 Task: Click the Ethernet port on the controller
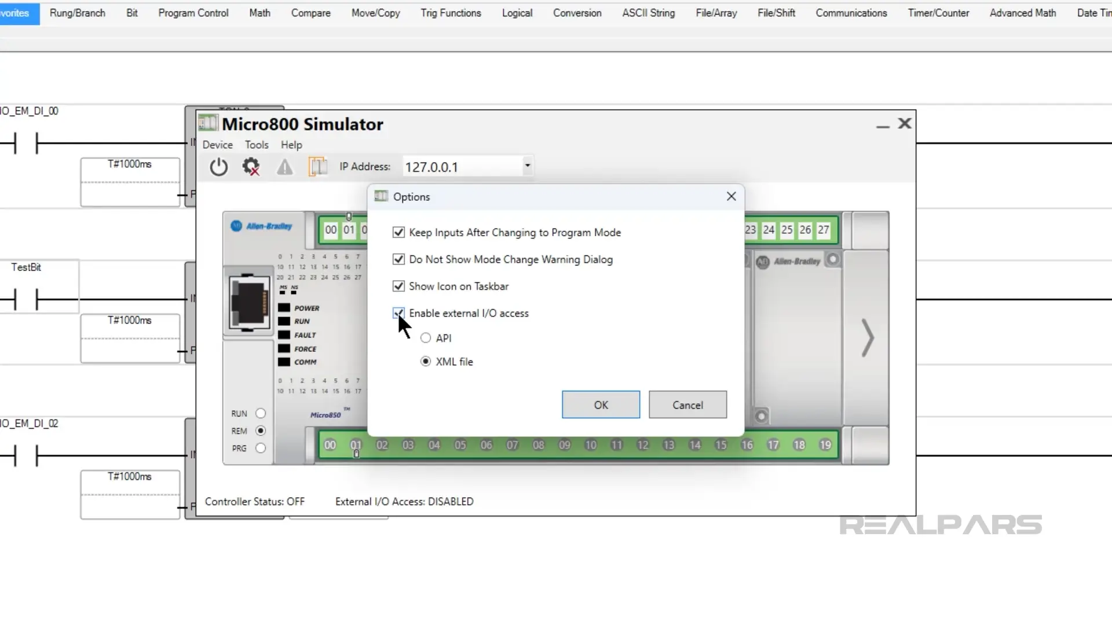pos(249,303)
